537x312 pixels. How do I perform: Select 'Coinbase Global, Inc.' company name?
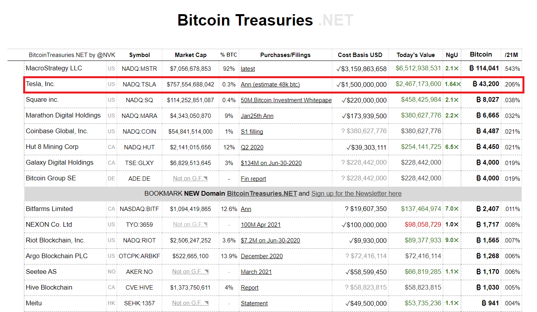coord(57,131)
